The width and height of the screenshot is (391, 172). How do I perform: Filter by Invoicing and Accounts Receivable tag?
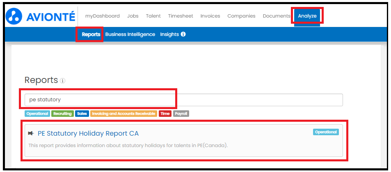tap(123, 114)
